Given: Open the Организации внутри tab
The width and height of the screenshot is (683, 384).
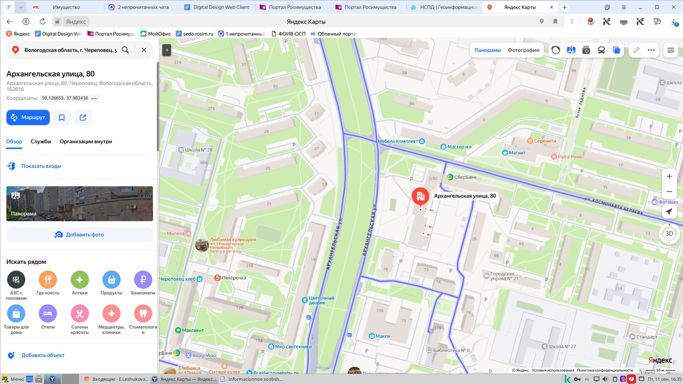Looking at the screenshot, I should 86,141.
